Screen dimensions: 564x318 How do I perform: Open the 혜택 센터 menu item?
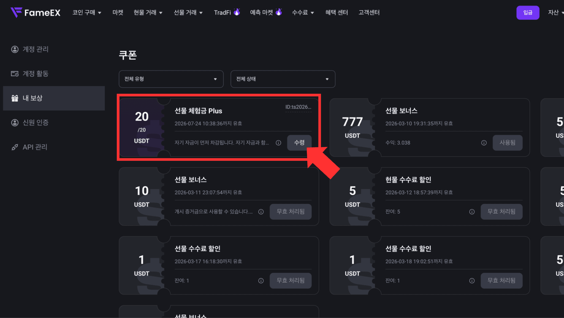click(x=337, y=12)
